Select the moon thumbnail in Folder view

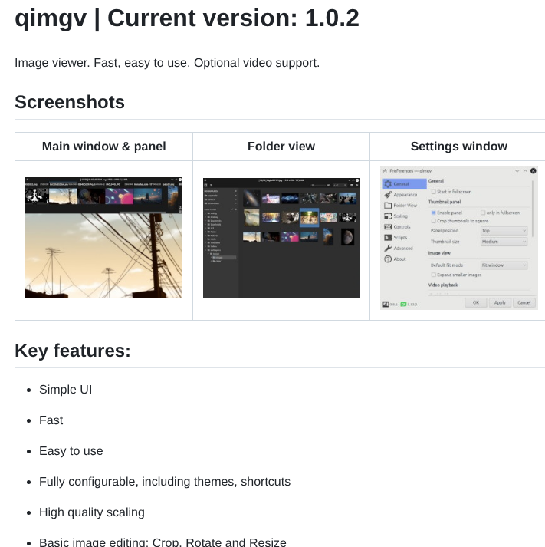pos(347,237)
